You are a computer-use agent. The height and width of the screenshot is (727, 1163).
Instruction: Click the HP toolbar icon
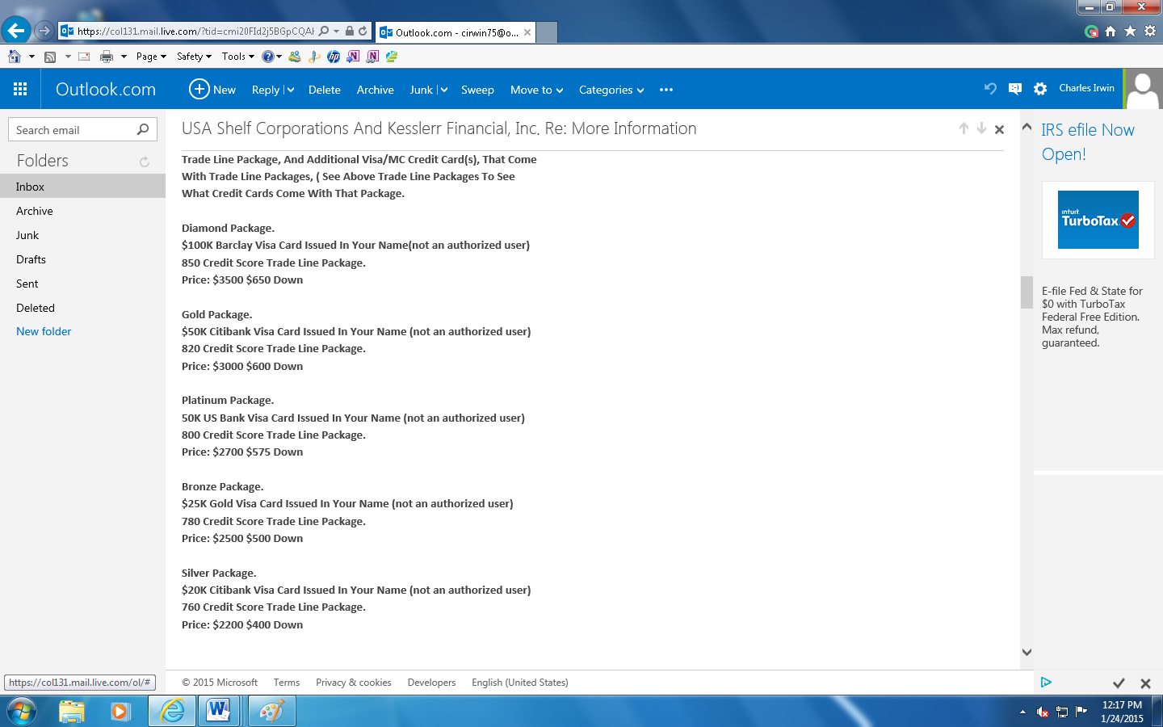click(x=334, y=57)
